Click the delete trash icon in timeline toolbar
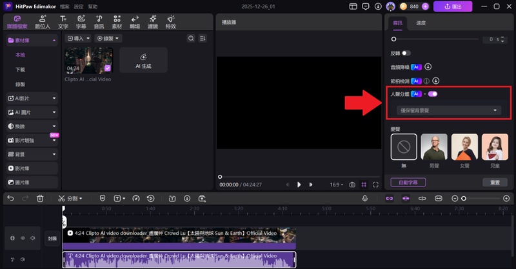This screenshot has width=516, height=269. tap(40, 199)
